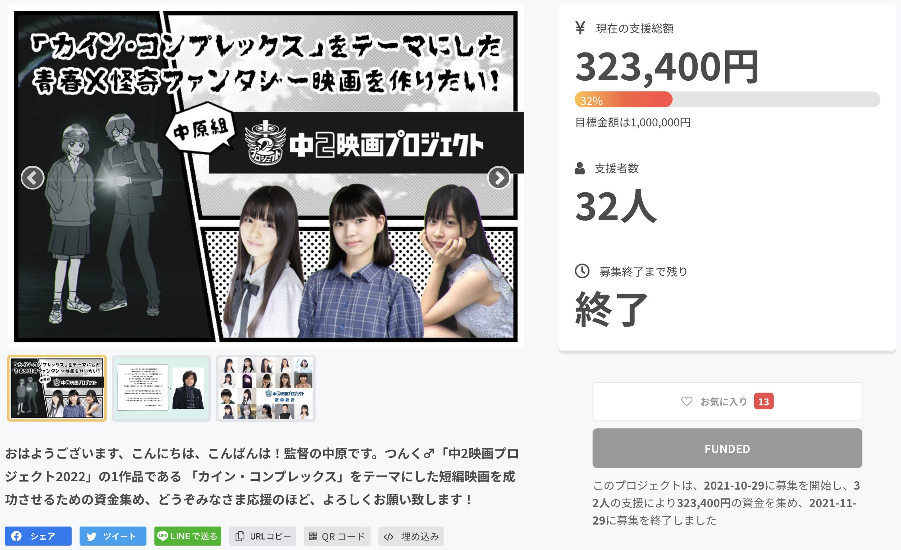
Task: Toggle お気に入り favorite button
Action: (x=727, y=401)
